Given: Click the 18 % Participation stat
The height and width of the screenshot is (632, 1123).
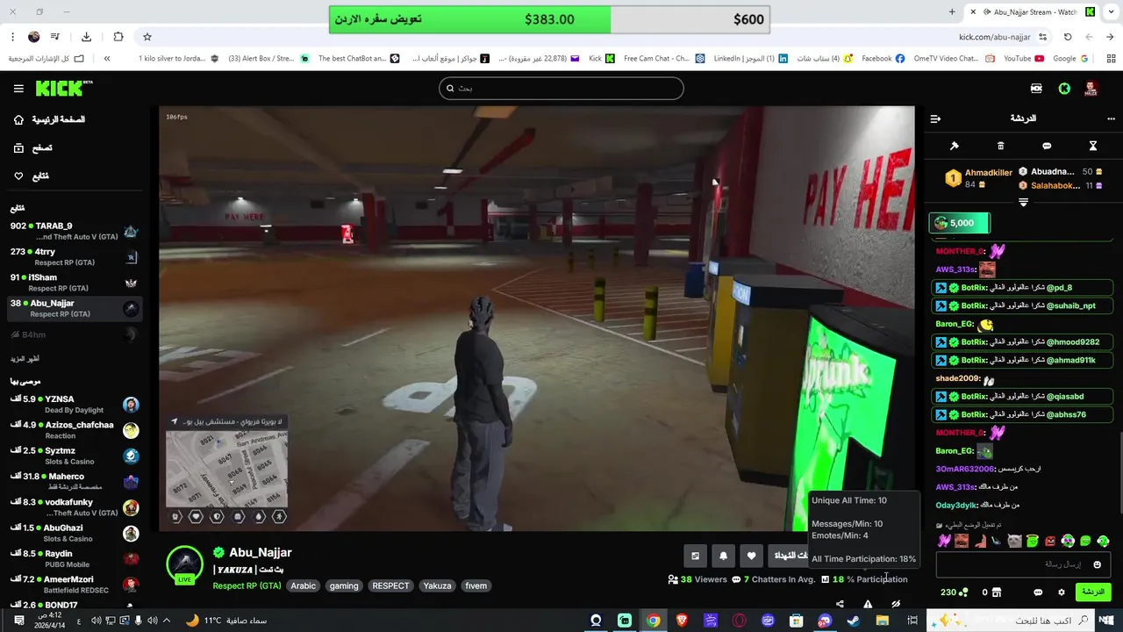Looking at the screenshot, I should 864,579.
